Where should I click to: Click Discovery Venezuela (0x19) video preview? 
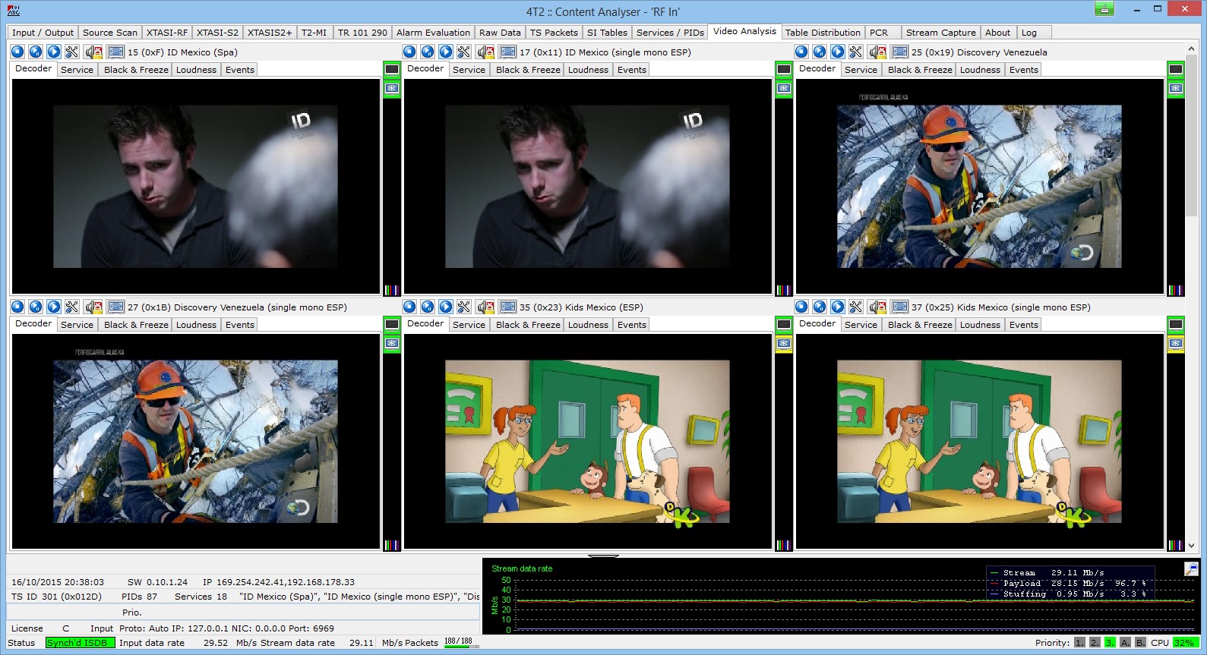[x=979, y=186]
